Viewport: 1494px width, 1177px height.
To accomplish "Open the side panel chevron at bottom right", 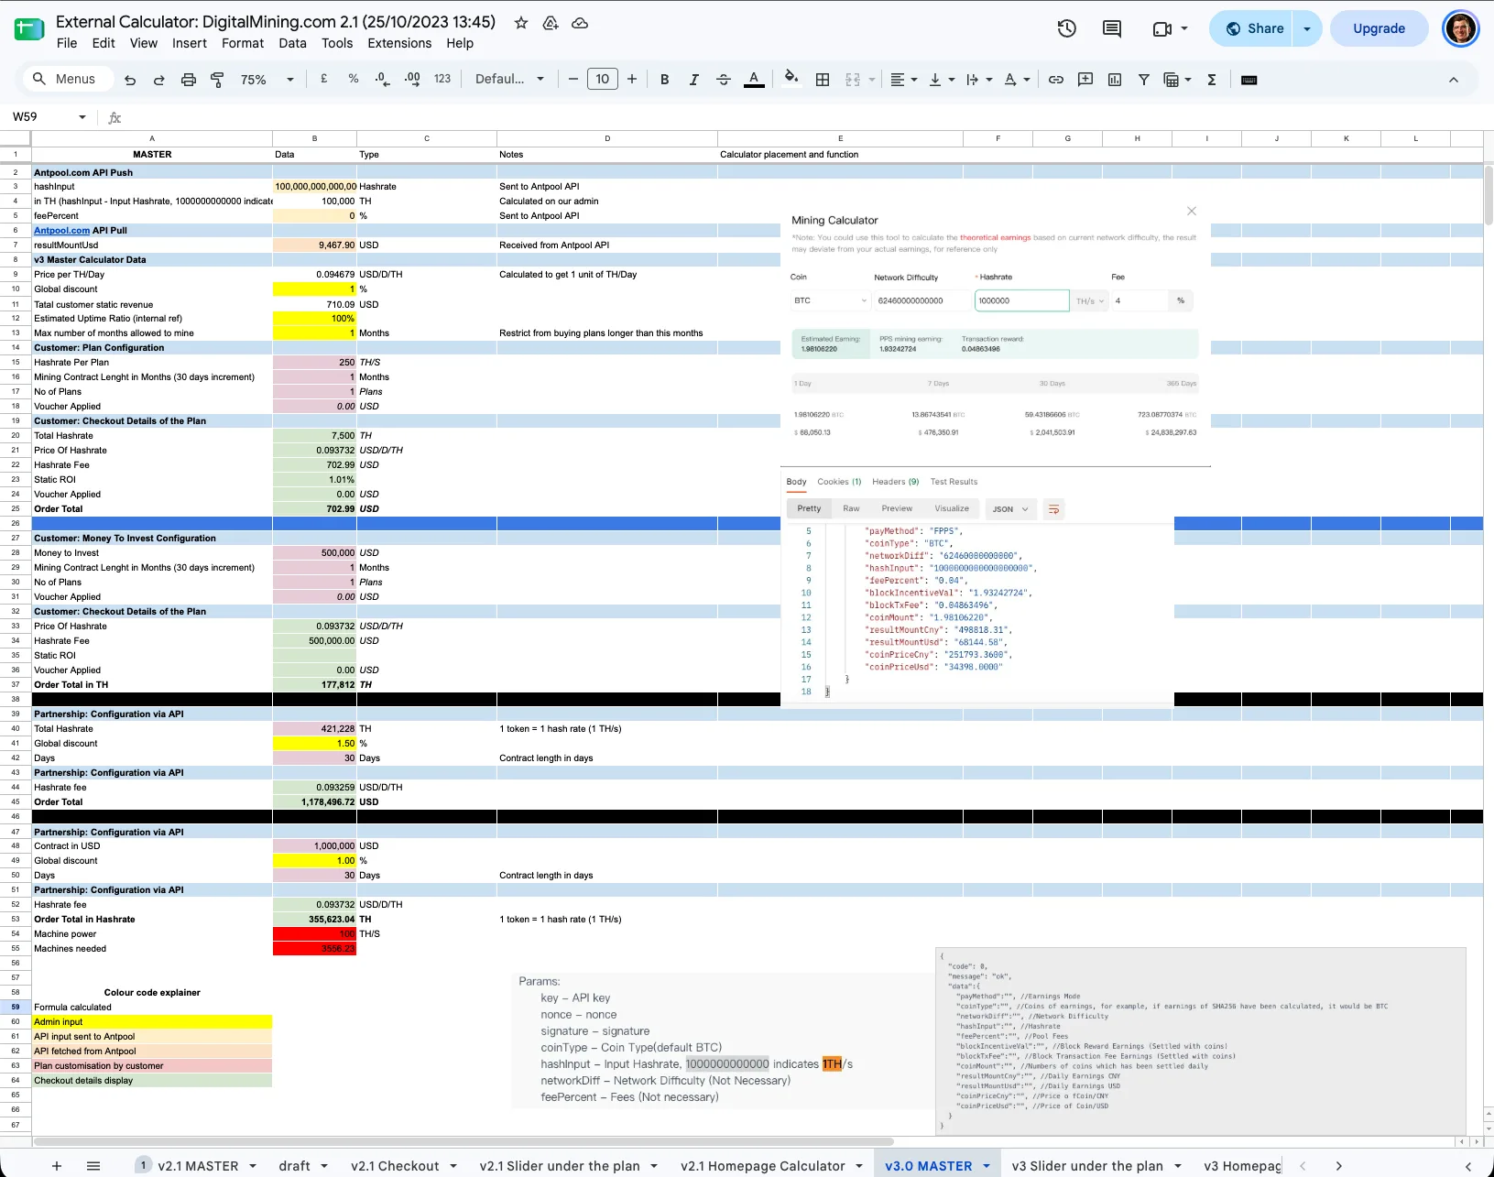I will pos(1468,1165).
